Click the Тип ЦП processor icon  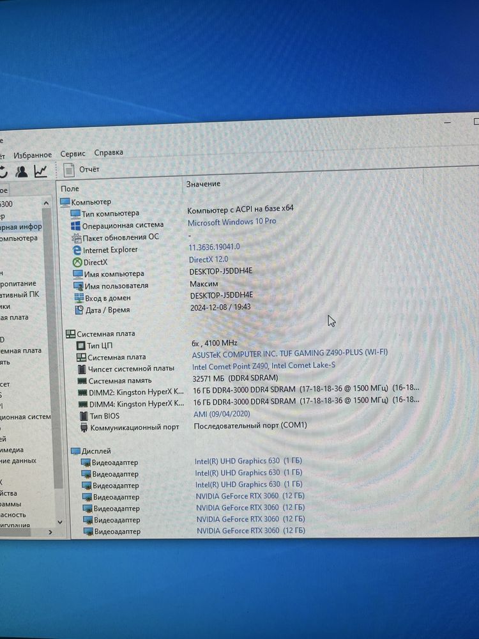tap(80, 346)
